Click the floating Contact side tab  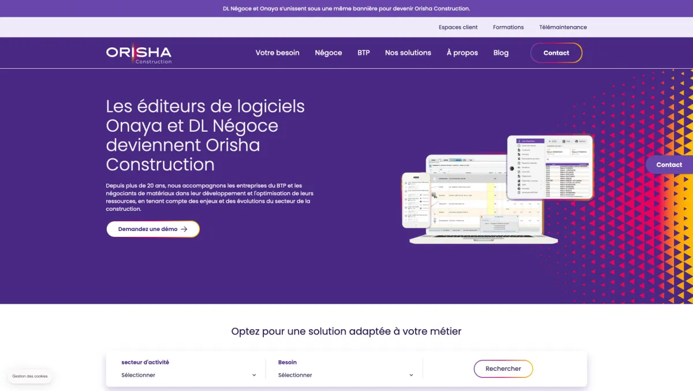[x=669, y=165]
